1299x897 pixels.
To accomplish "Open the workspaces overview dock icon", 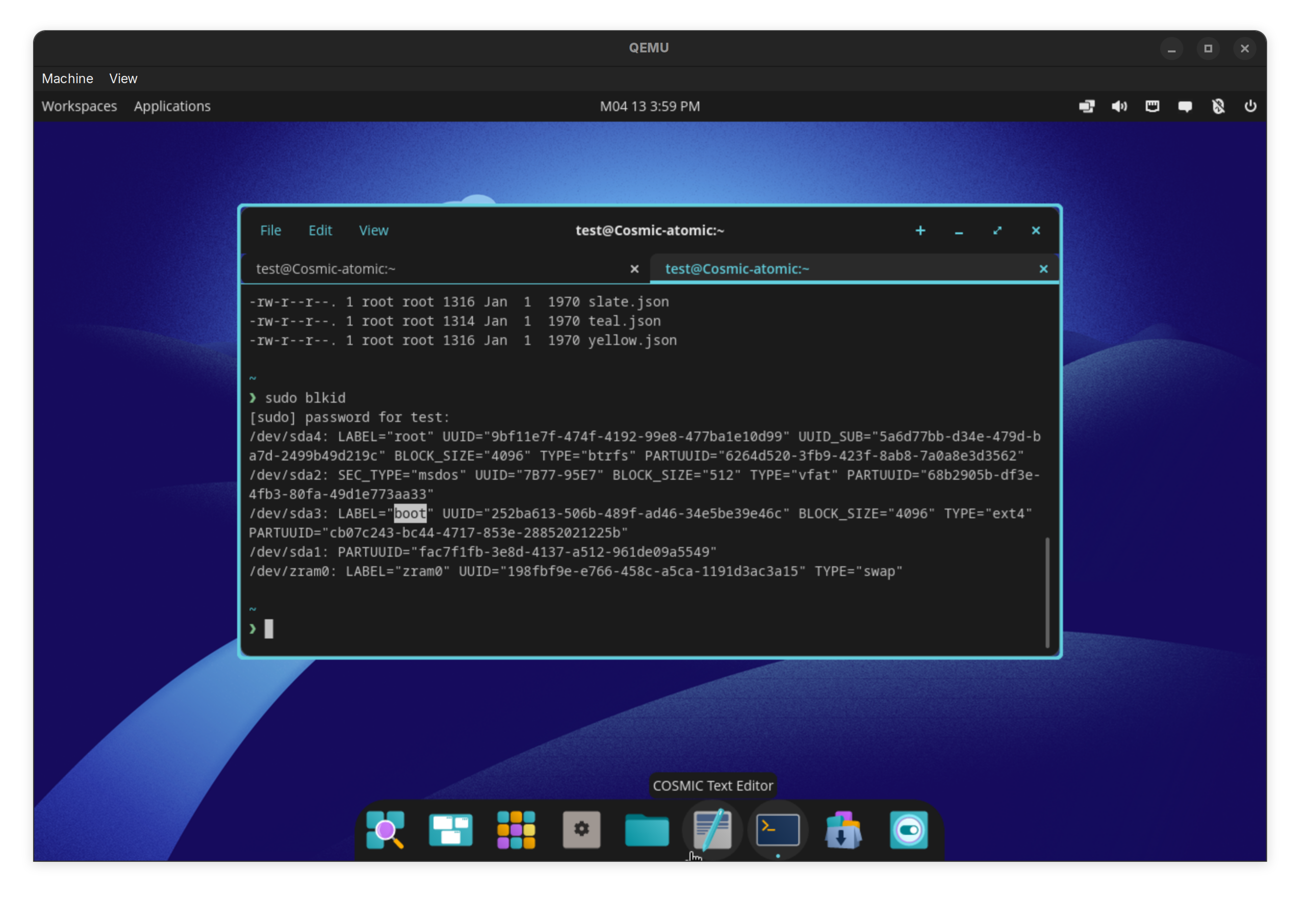I will pos(451,830).
